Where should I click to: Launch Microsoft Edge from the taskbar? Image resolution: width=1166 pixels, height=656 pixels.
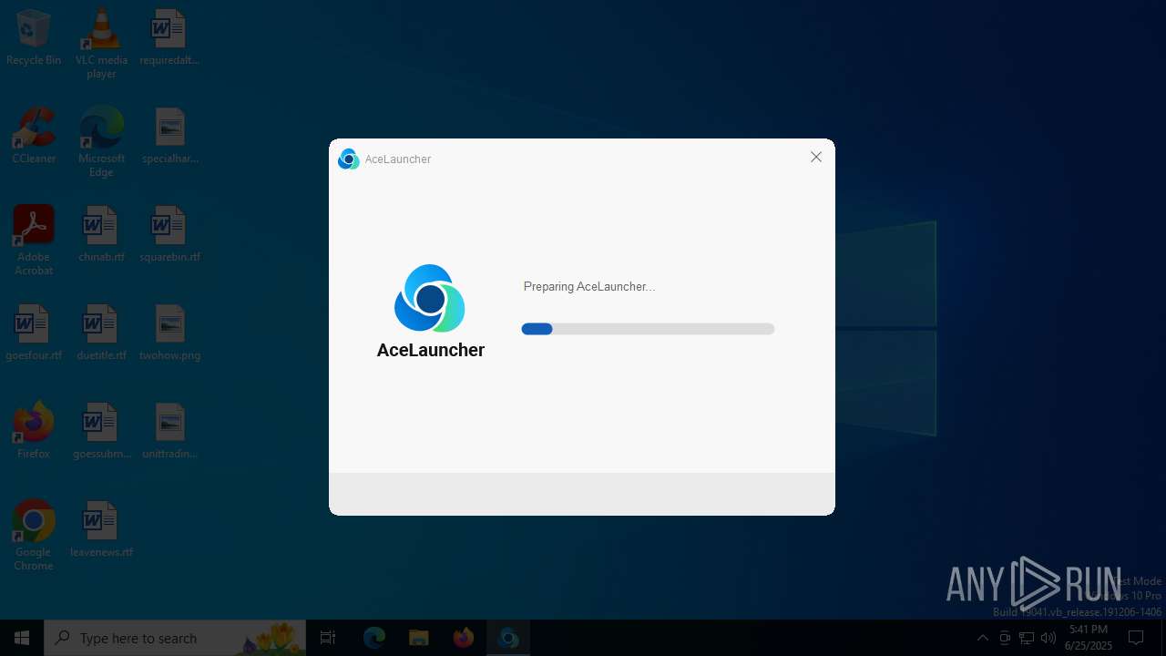click(x=374, y=638)
